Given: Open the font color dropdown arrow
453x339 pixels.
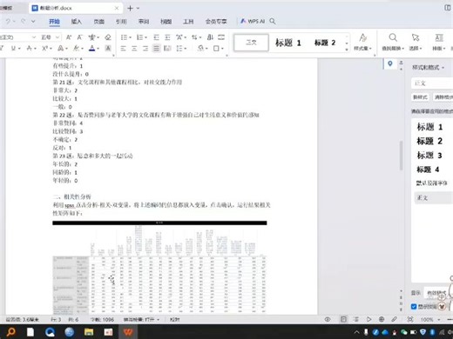Looking at the screenshot, I should pyautogui.click(x=98, y=49).
